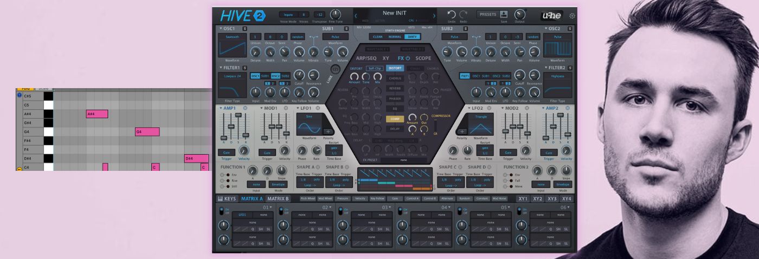The height and width of the screenshot is (259, 759).
Task: Click the Undo arrow icon
Action: [451, 15]
